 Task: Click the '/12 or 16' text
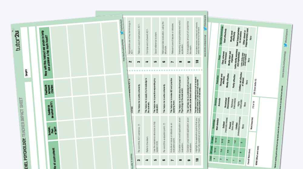[x=253, y=106]
